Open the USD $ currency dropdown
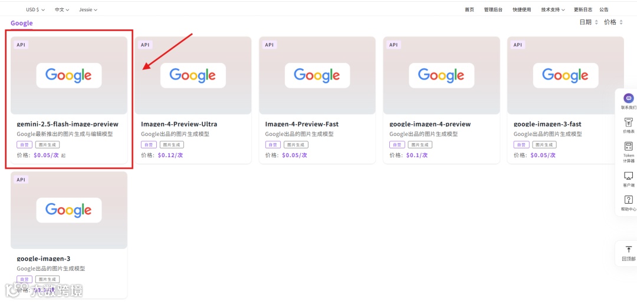The height and width of the screenshot is (302, 637). tap(35, 10)
